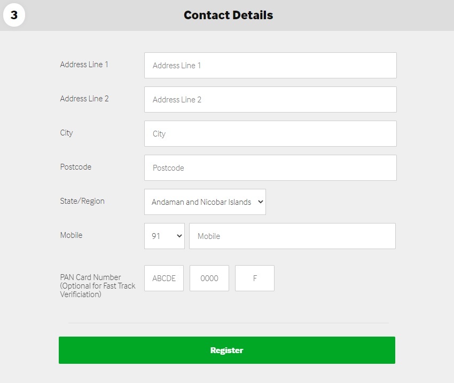Screen dimensions: 454x383
Task: Click the State/Region label text
Action: 82,201
